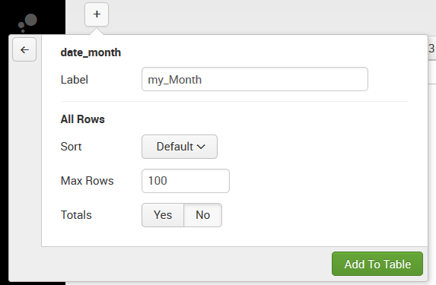Screen dimensions: 436x285
Task: Select Yes for Totals
Action: pyautogui.click(x=163, y=215)
